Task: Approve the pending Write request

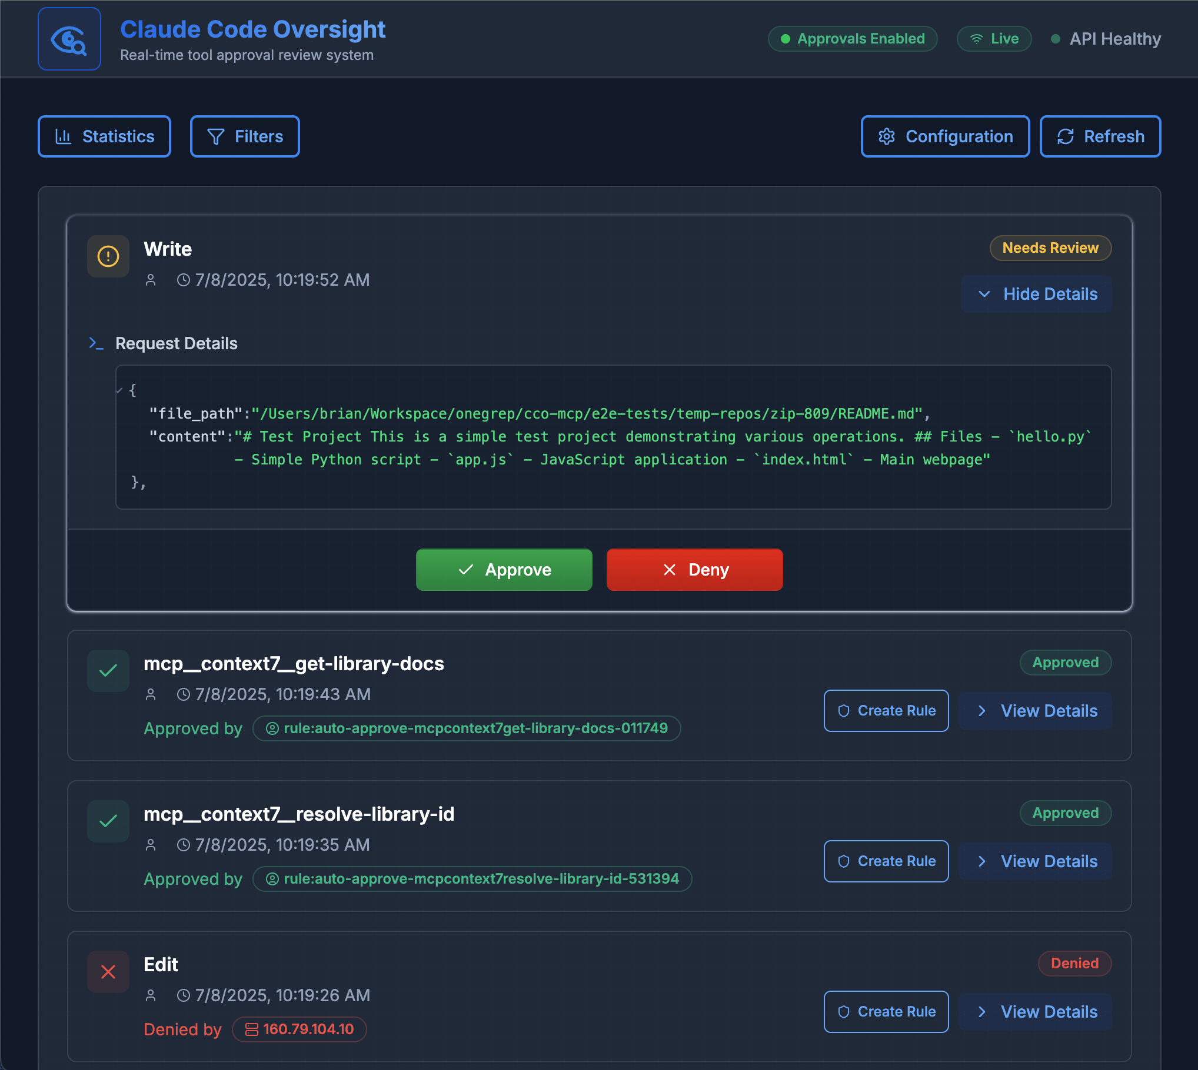Action: pos(504,570)
